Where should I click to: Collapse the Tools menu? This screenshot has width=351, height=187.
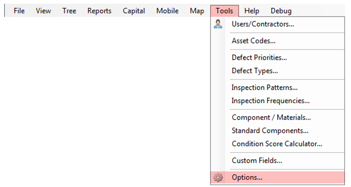click(224, 11)
